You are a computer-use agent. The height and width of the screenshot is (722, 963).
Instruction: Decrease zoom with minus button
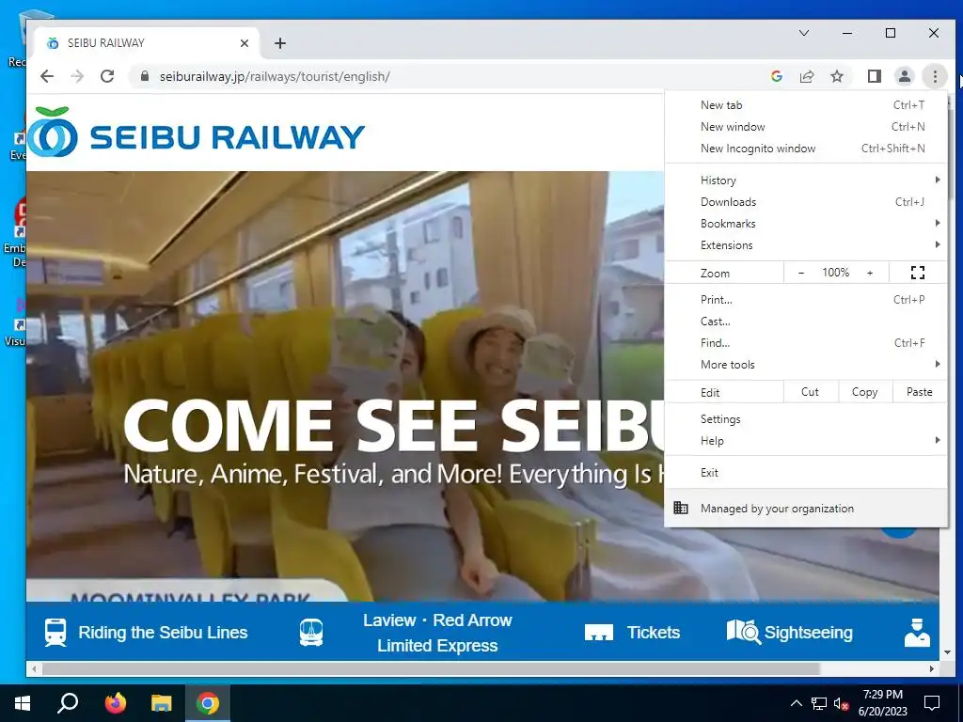[x=801, y=273]
